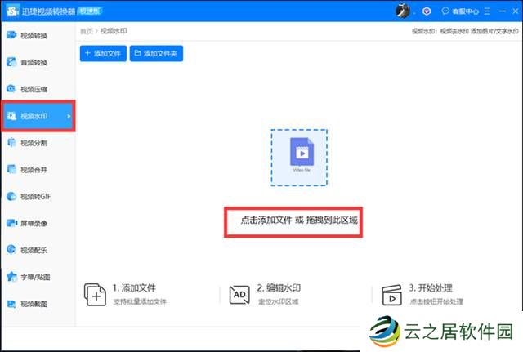Open the 视频转换 sidebar item

(33, 37)
